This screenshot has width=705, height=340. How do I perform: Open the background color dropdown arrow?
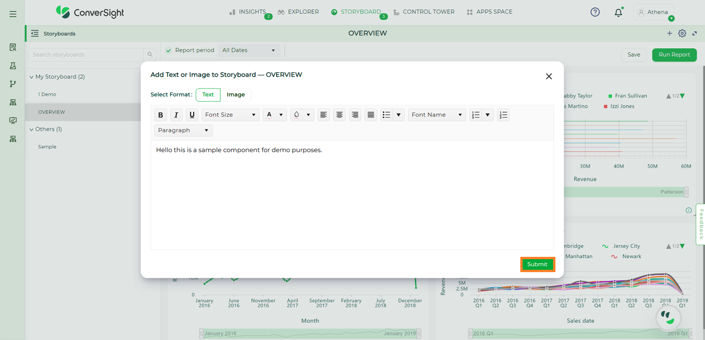click(308, 115)
